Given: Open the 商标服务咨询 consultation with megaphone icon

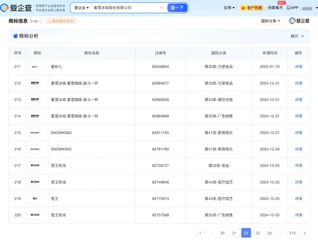Looking at the screenshot, I should [61, 21].
